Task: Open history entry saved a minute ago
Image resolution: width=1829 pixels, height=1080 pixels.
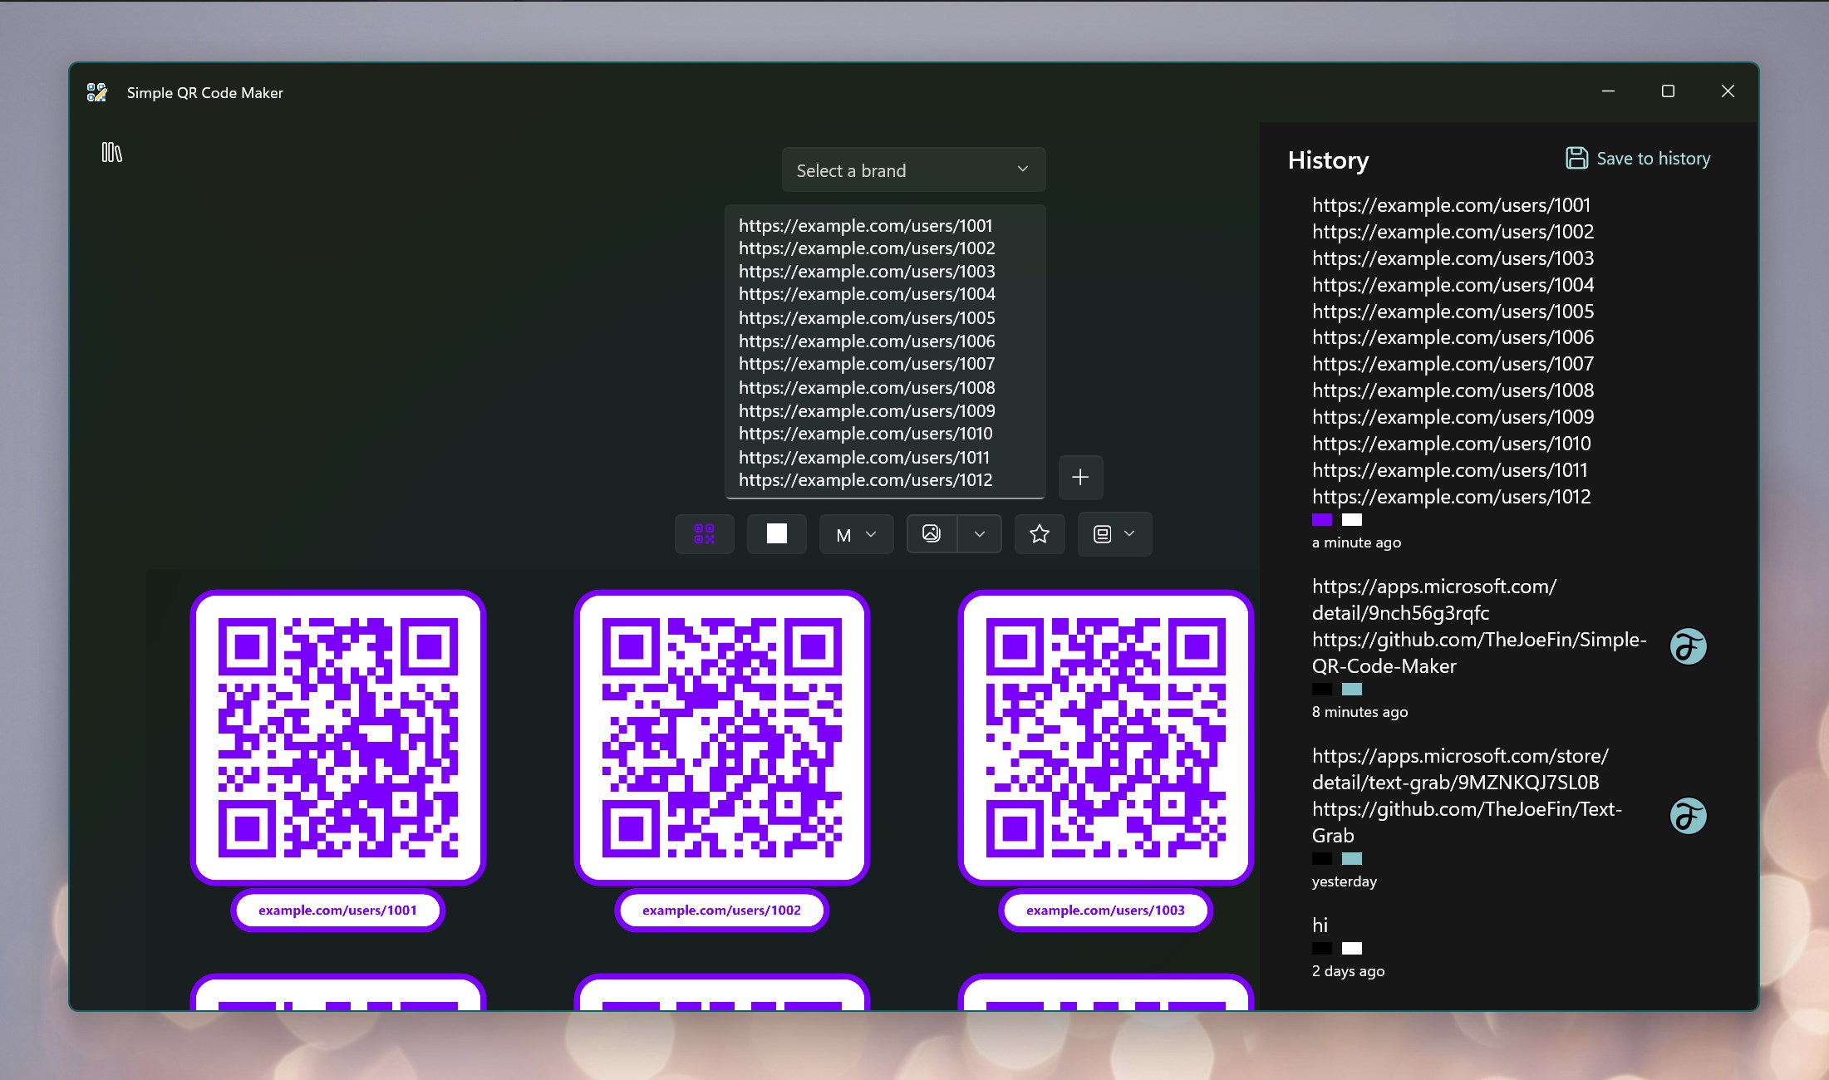Action: click(x=1508, y=372)
